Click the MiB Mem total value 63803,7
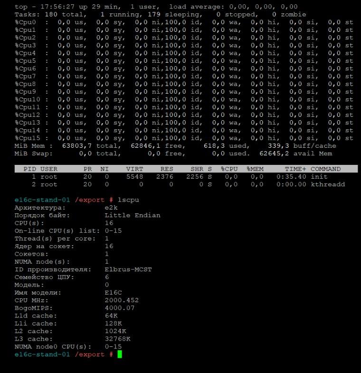361x373 pixels. [77, 146]
